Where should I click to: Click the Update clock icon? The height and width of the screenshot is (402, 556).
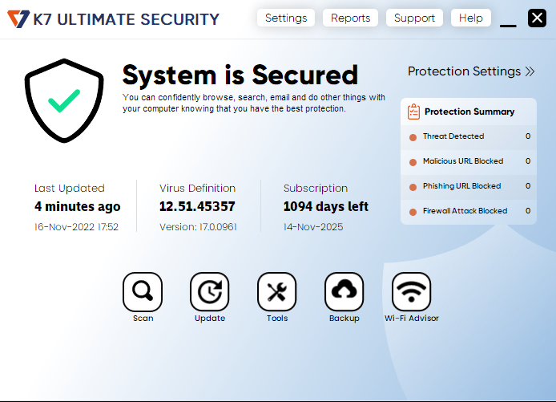coord(210,292)
